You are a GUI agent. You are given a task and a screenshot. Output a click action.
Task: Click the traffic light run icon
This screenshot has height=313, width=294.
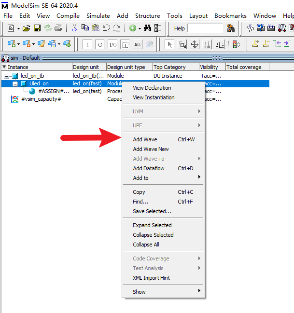tap(236, 44)
